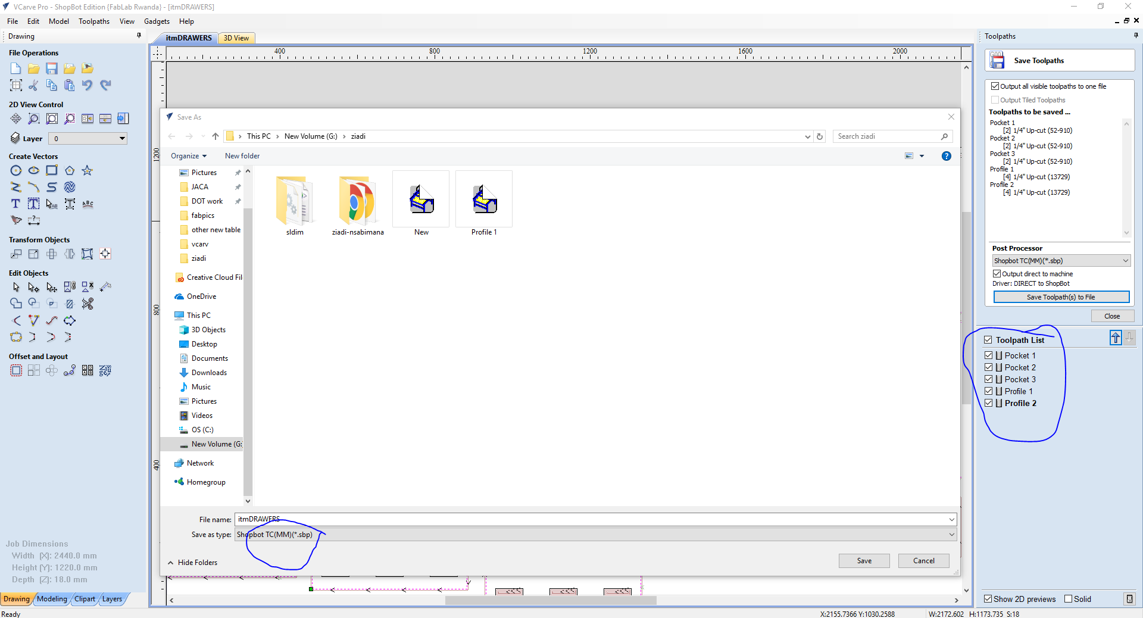Select the Draw Rectangle tool
This screenshot has width=1143, height=618.
(x=52, y=171)
